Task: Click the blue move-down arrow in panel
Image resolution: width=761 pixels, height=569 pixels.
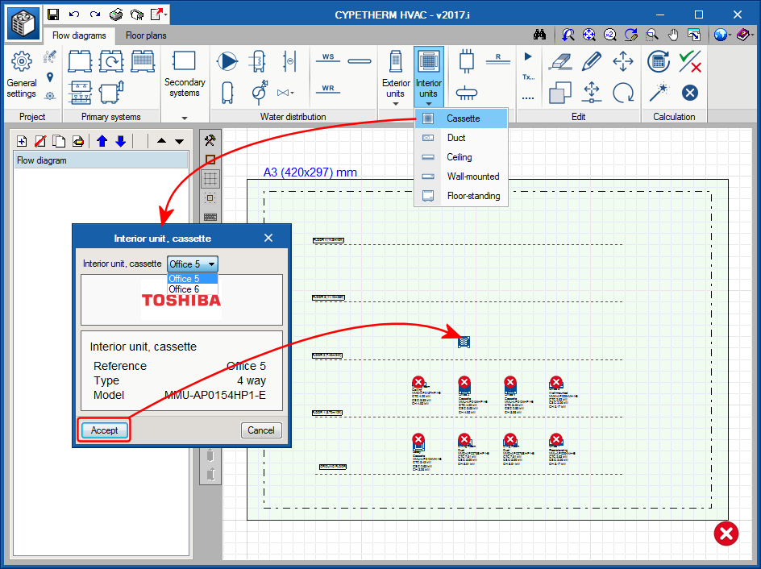Action: [120, 141]
